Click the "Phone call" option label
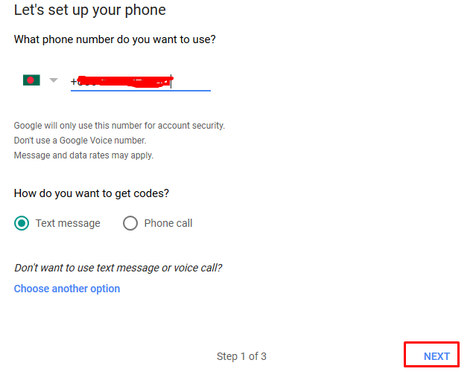The width and height of the screenshot is (473, 386). pos(168,223)
